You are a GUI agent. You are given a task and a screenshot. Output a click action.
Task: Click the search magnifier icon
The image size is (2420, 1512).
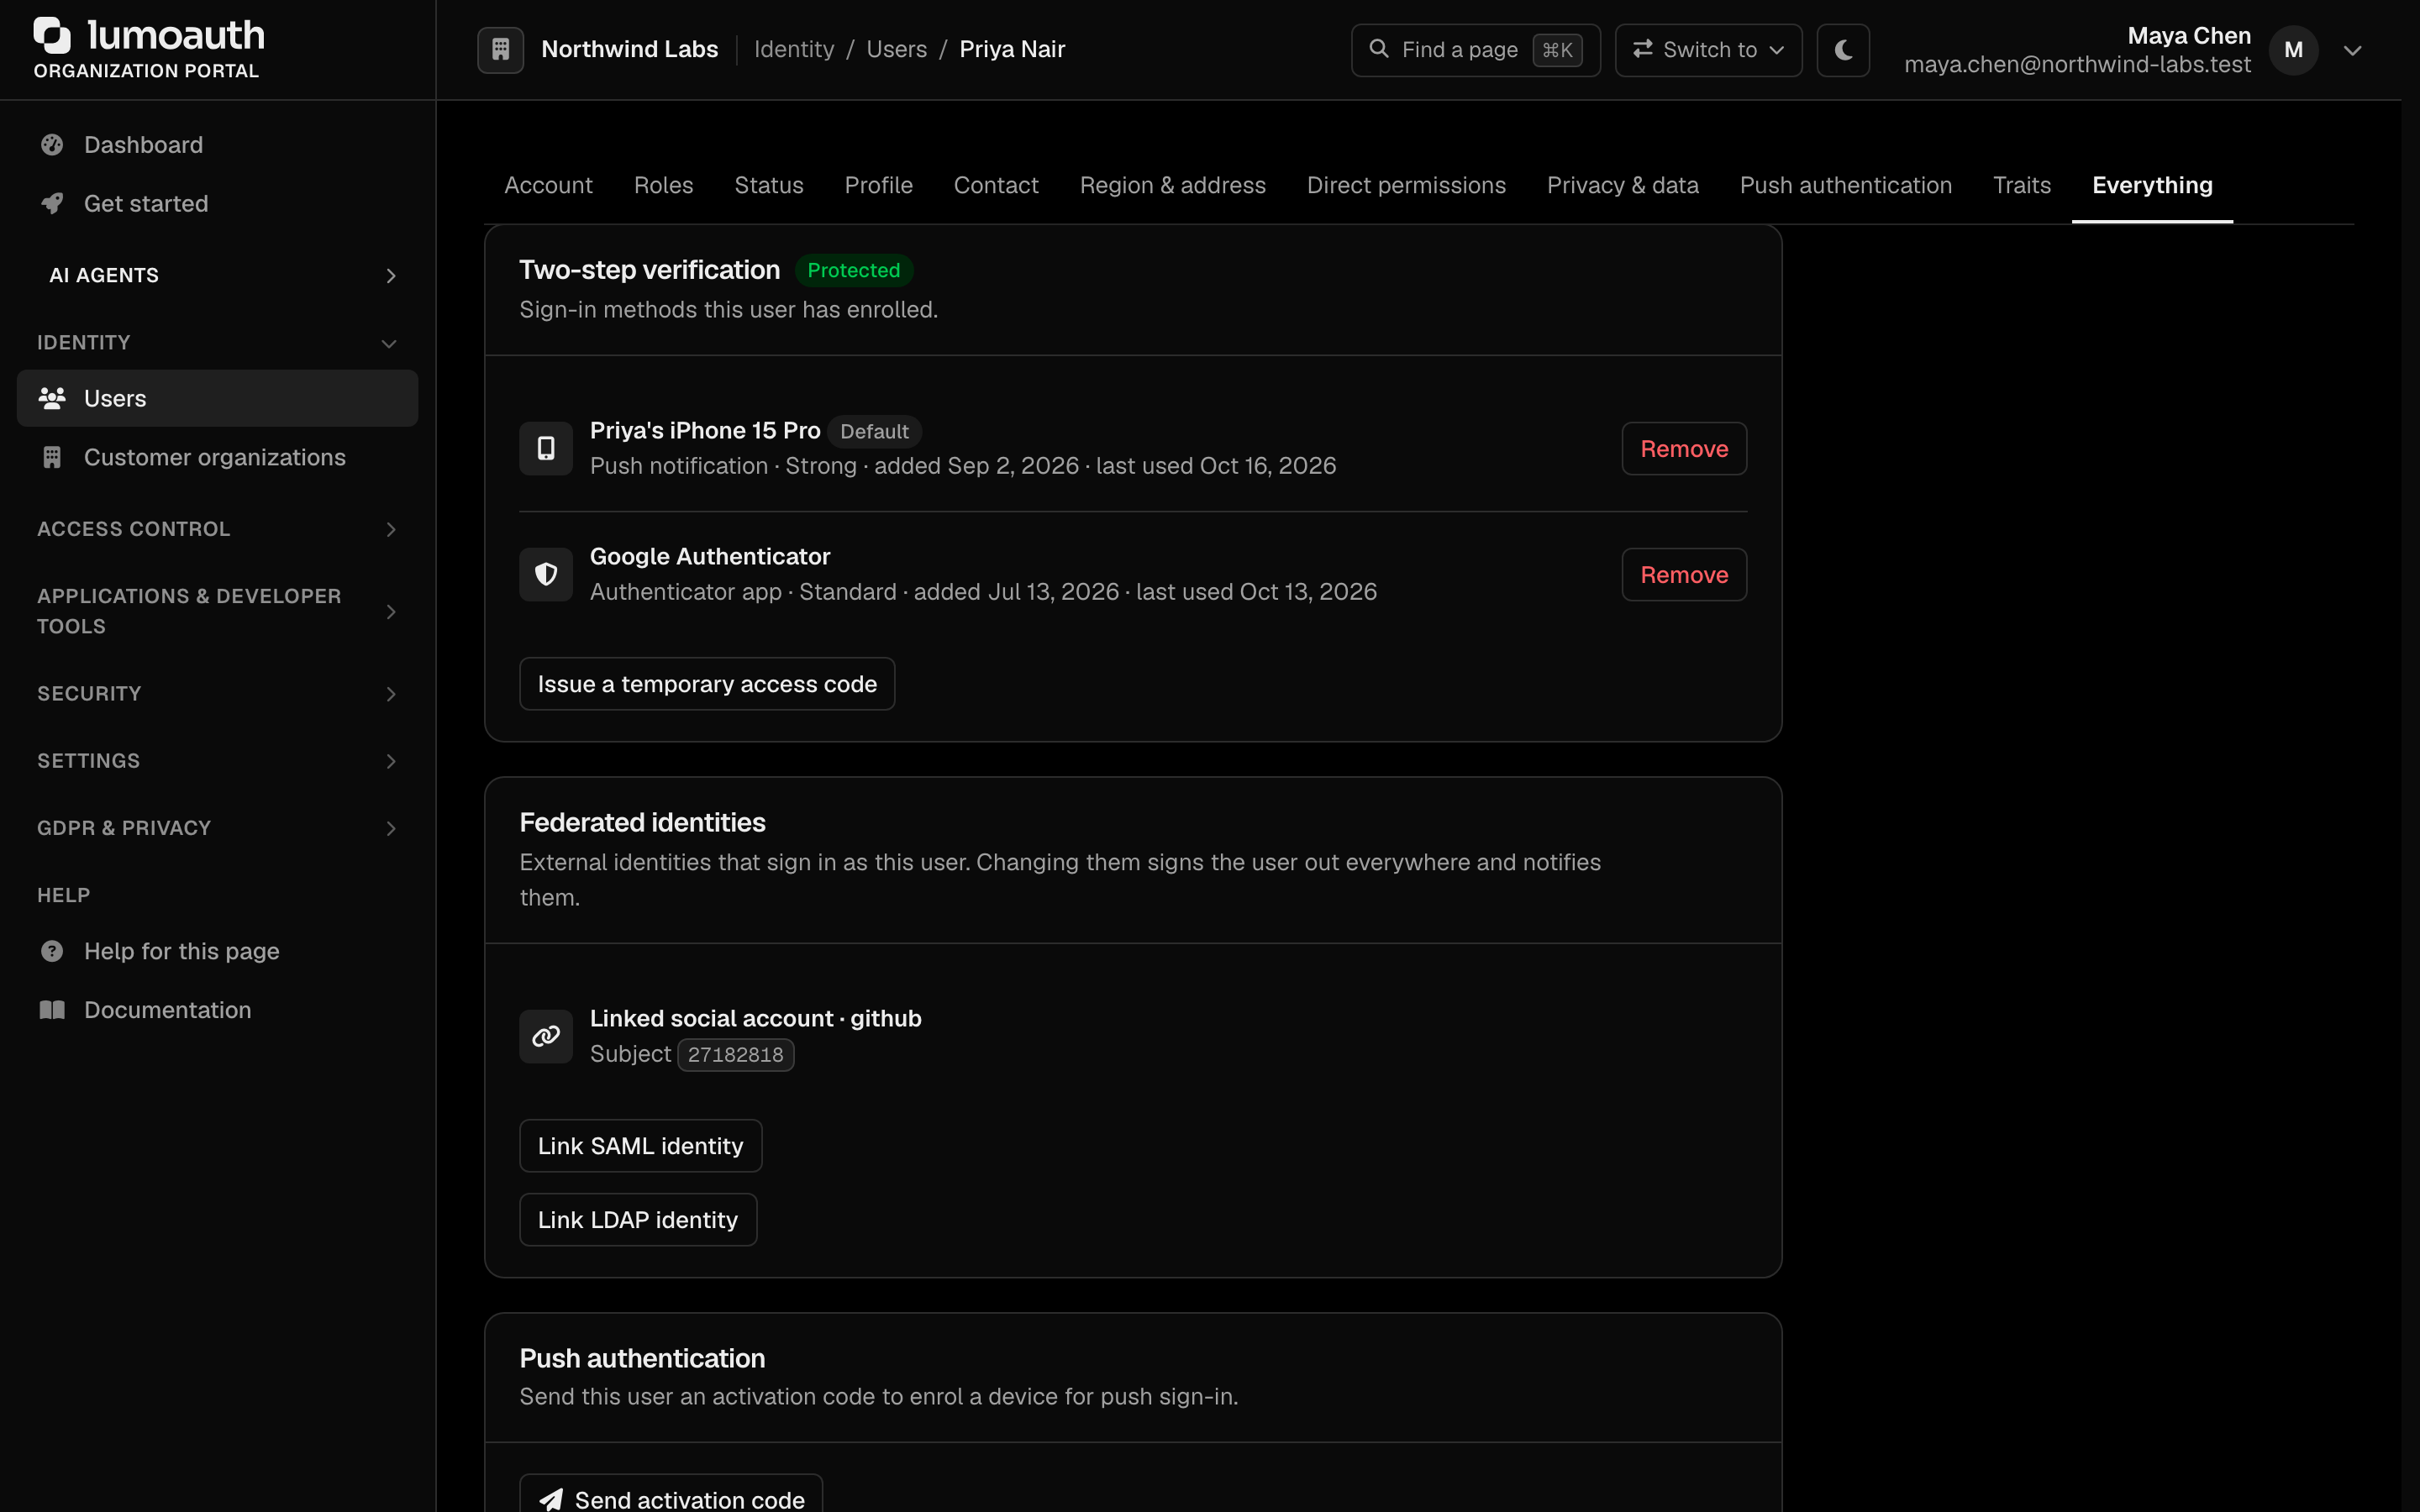[x=1379, y=49]
